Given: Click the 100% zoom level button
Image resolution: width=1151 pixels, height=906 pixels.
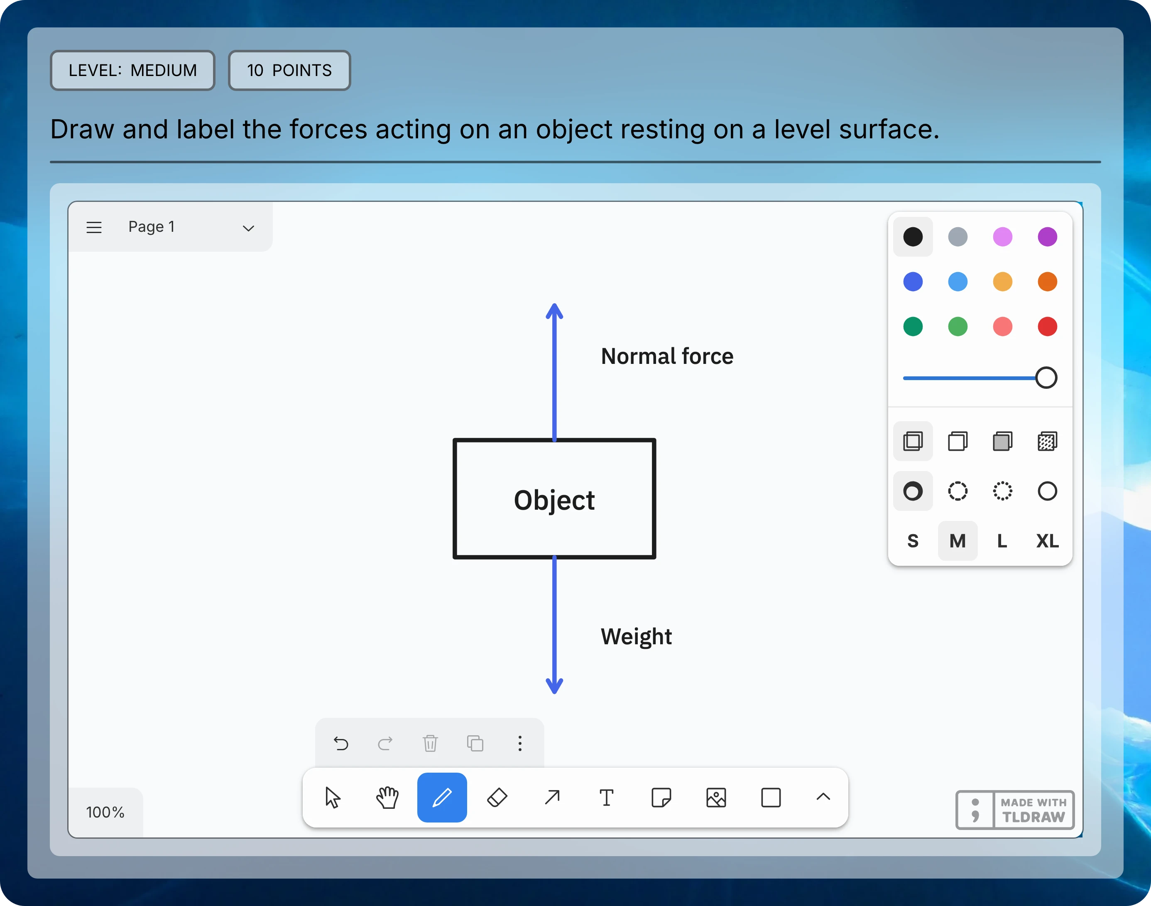Looking at the screenshot, I should (105, 812).
